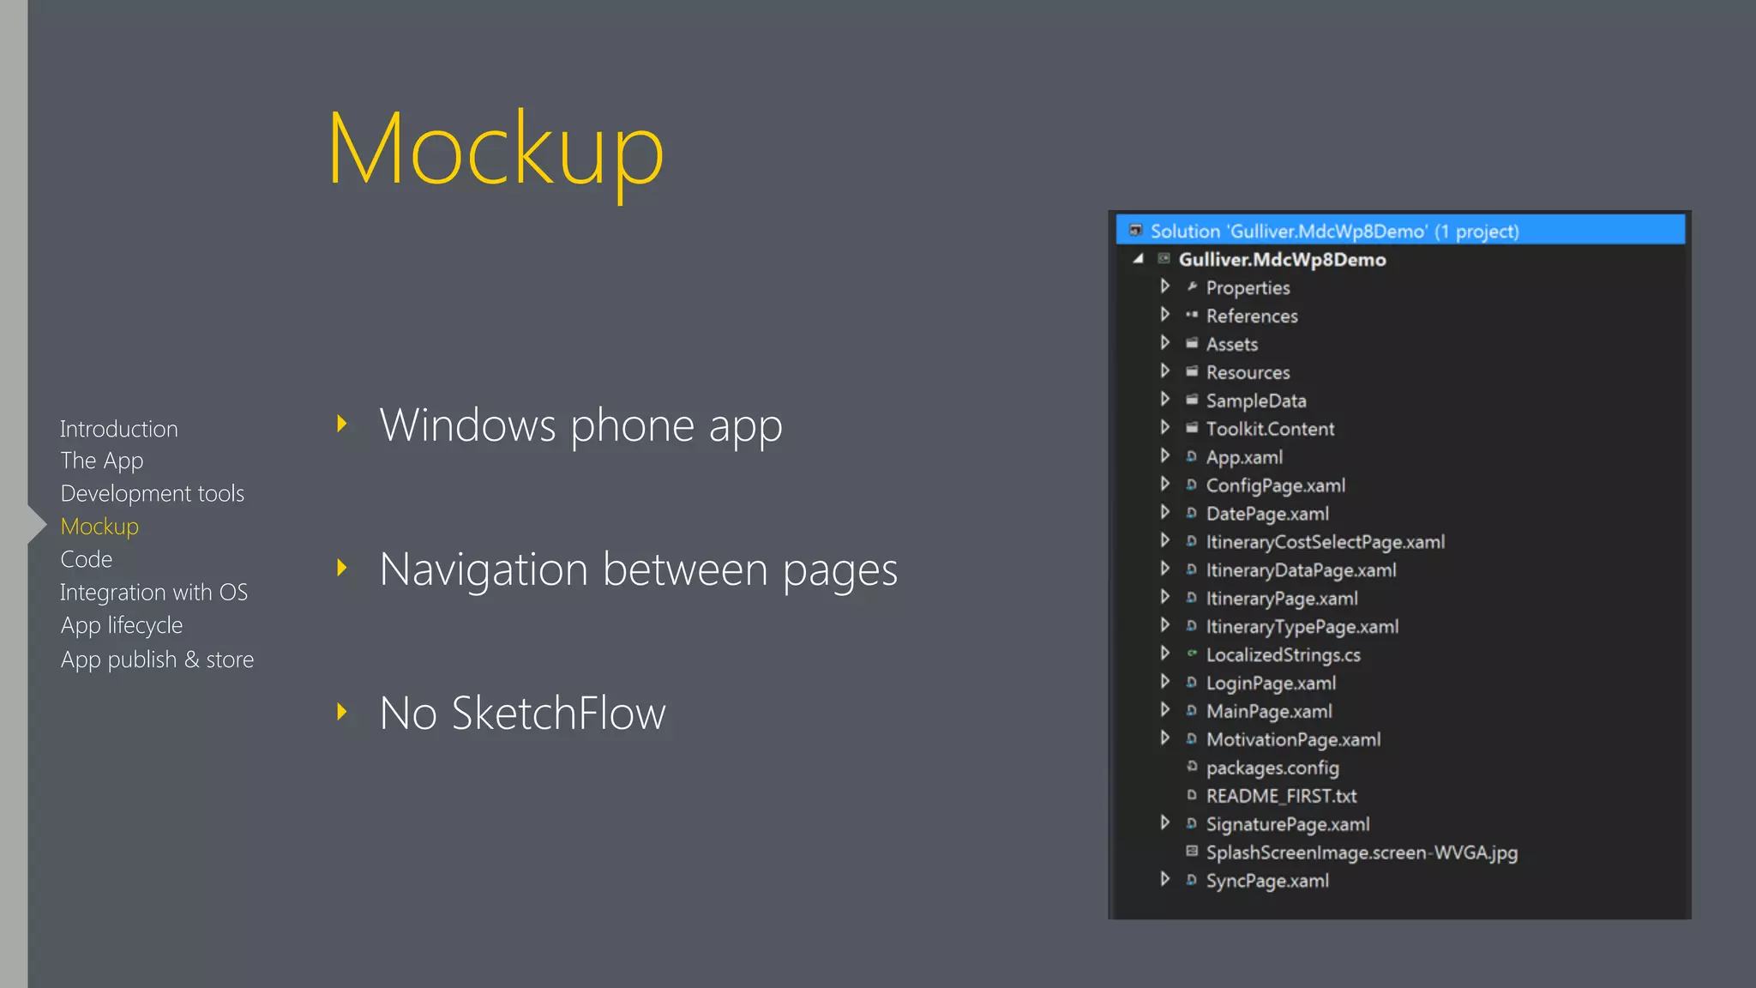Click the solution icon beside 'Gulliver.MdcWp8Demo' solution title

click(1136, 230)
